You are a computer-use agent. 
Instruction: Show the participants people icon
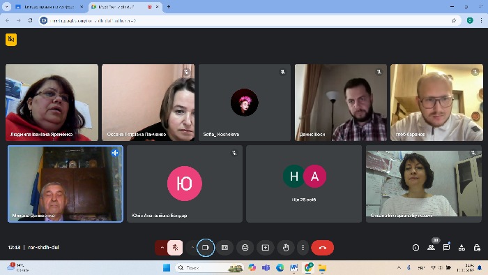coord(431,247)
